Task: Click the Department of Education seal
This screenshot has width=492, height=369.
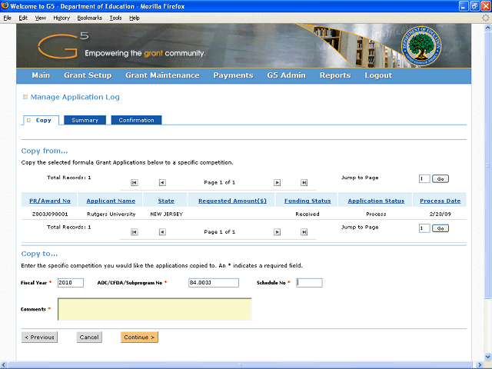Action: click(421, 46)
